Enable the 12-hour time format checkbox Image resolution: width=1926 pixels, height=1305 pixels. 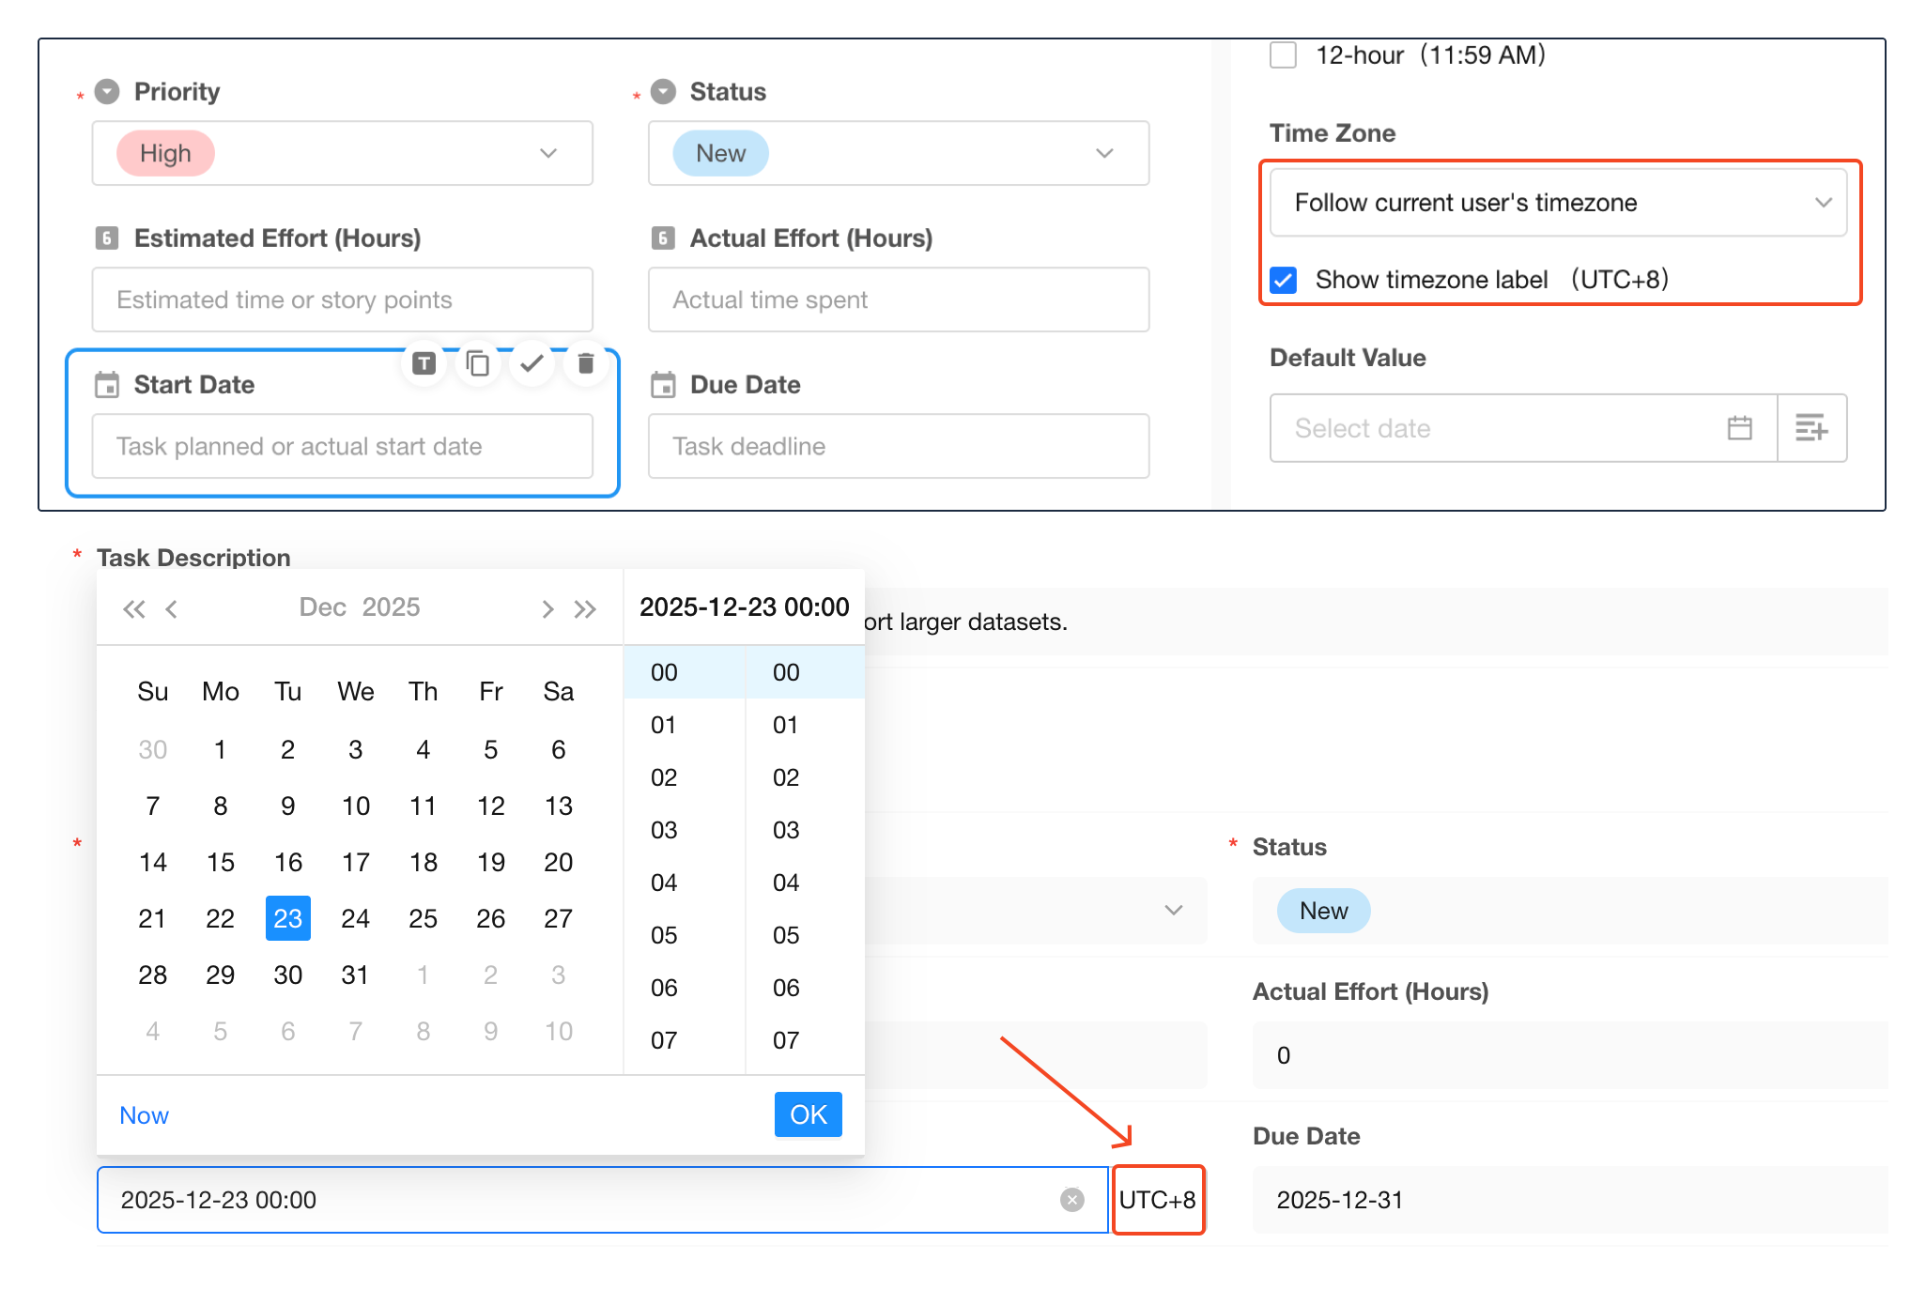[x=1283, y=54]
